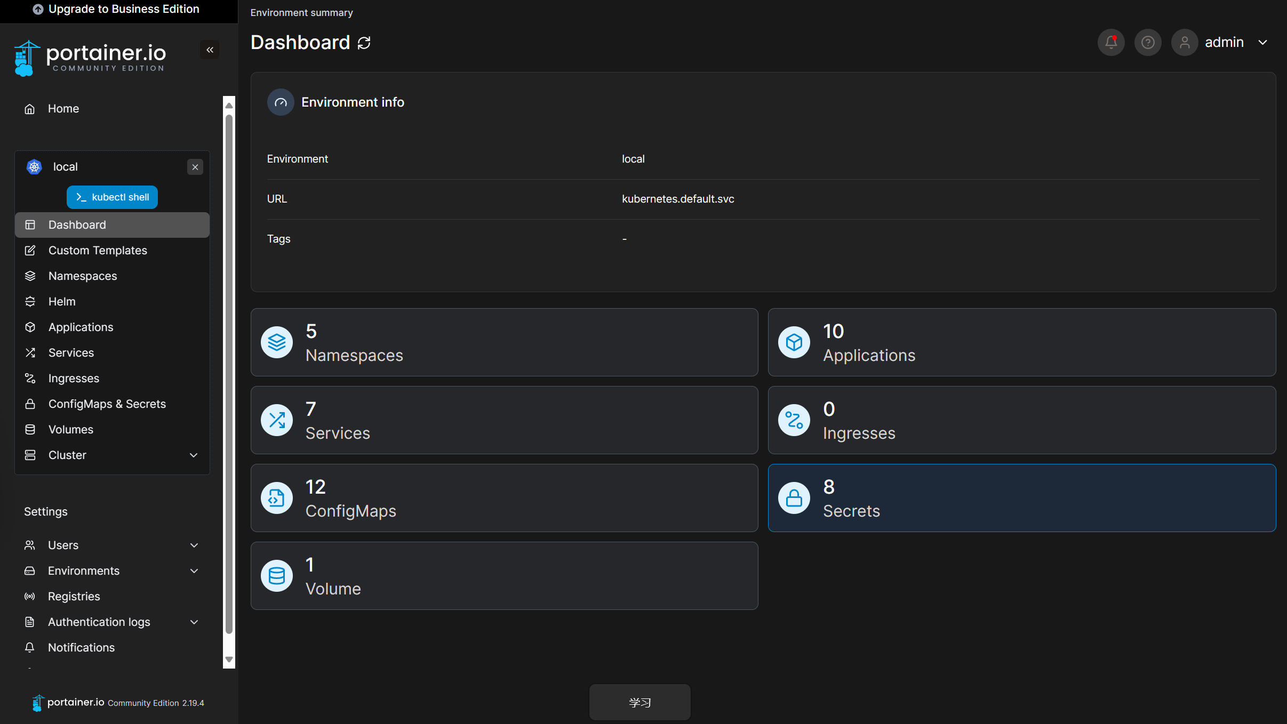Click the Dashboard refresh icon

coord(364,43)
